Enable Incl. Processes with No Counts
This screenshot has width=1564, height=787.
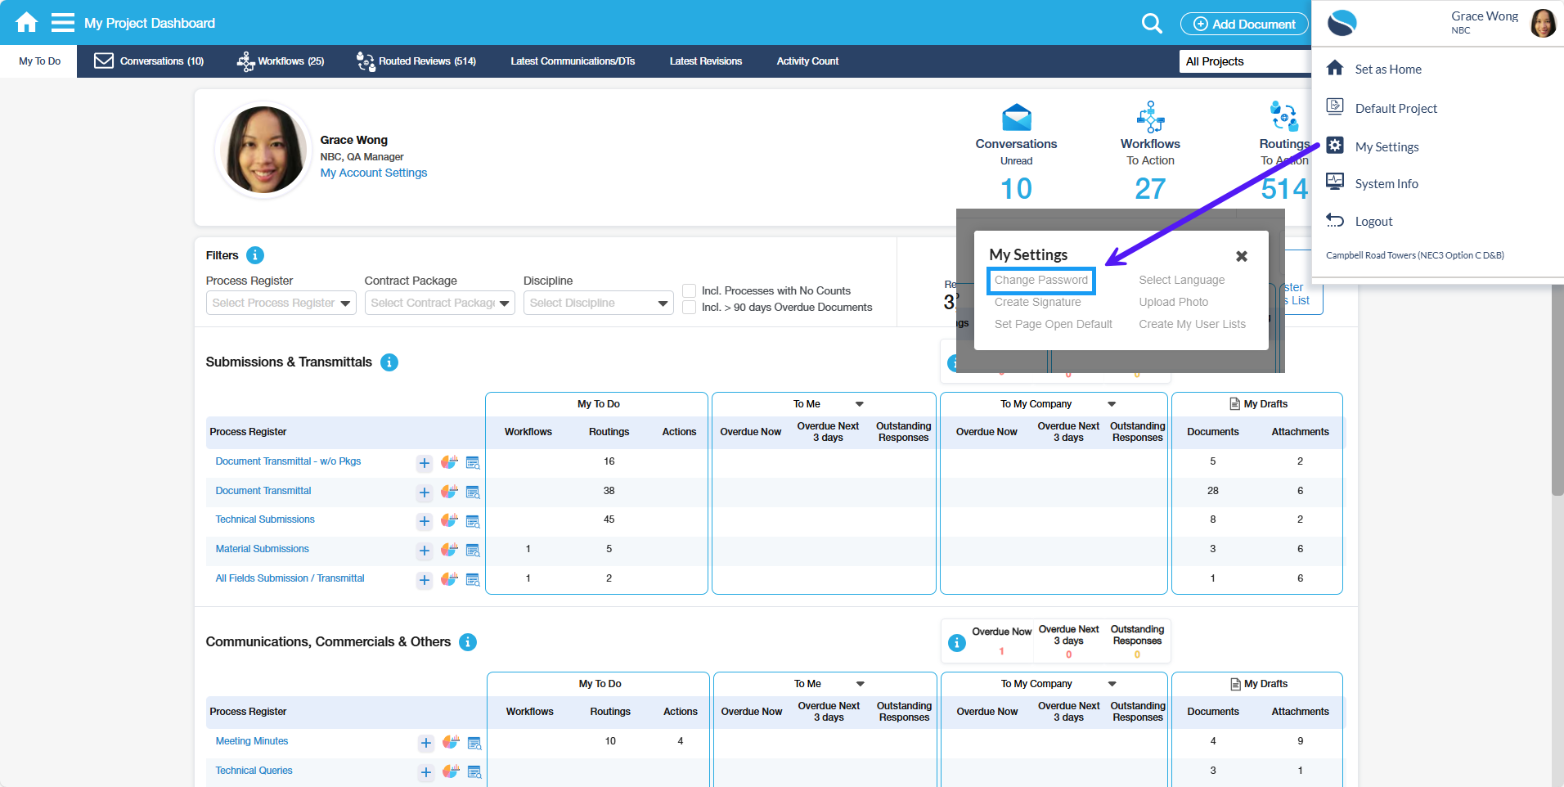690,291
